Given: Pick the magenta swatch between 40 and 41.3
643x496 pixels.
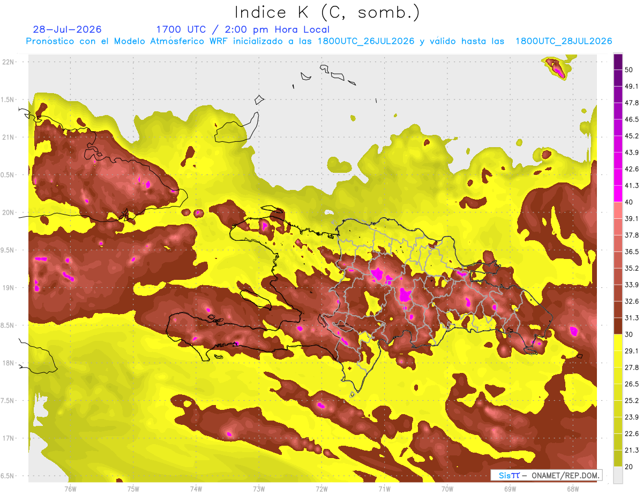Looking at the screenshot, I should click(618, 194).
